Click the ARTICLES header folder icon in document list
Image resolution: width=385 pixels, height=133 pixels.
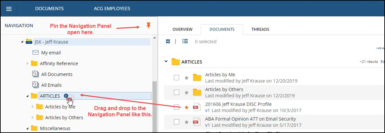pos(176,62)
